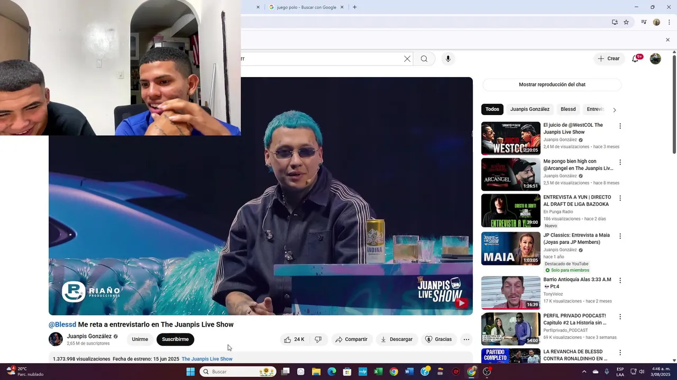Click the @Blessd mention in title
The width and height of the screenshot is (677, 380).
tap(62, 325)
